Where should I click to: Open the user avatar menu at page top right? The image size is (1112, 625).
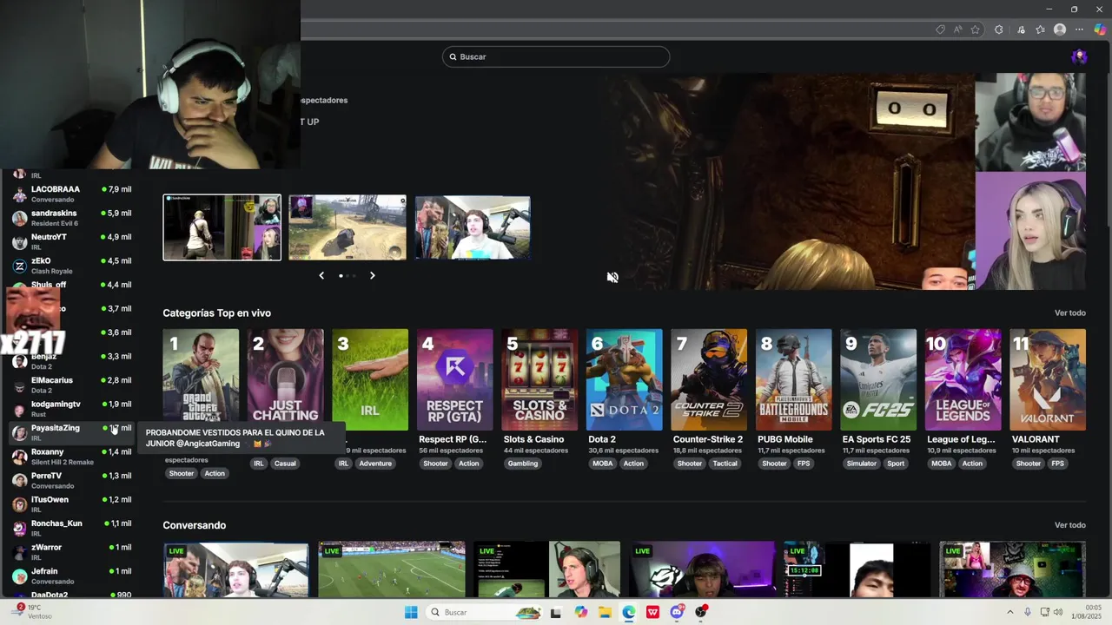1079,56
